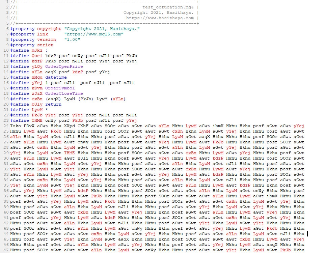
Task: Click the token ibmK on line 37
Action: tap(272, 196)
